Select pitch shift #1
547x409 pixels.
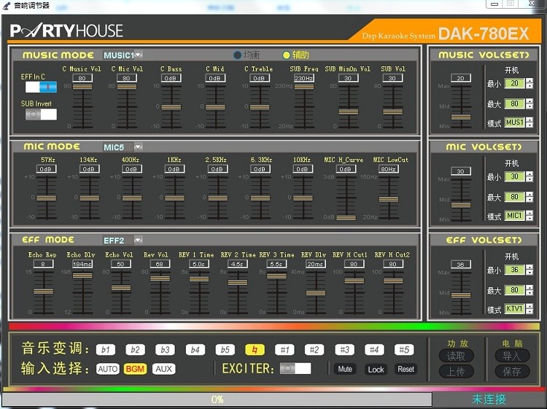point(284,350)
